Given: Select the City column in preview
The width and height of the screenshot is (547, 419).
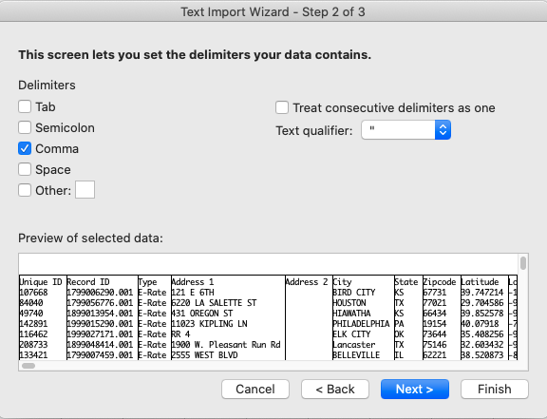Looking at the screenshot, I should (363, 317).
